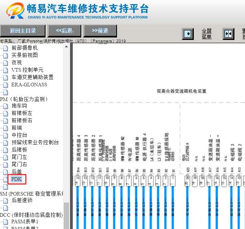The width and height of the screenshot is (245, 229).
Task: Click document icon beside 前裙板左
Action: (x=6, y=113)
